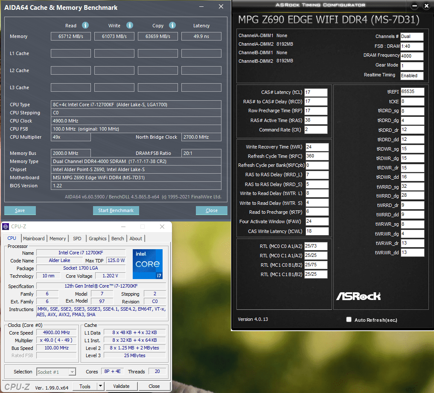Click the CAS# Latency (tCL) value field
This screenshot has width=434, height=393.
tap(316, 93)
